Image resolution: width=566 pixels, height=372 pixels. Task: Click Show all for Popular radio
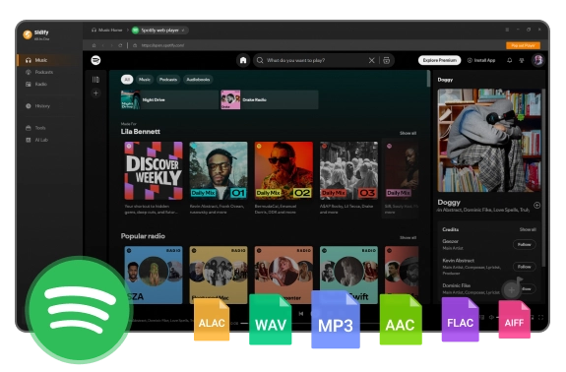tap(408, 237)
